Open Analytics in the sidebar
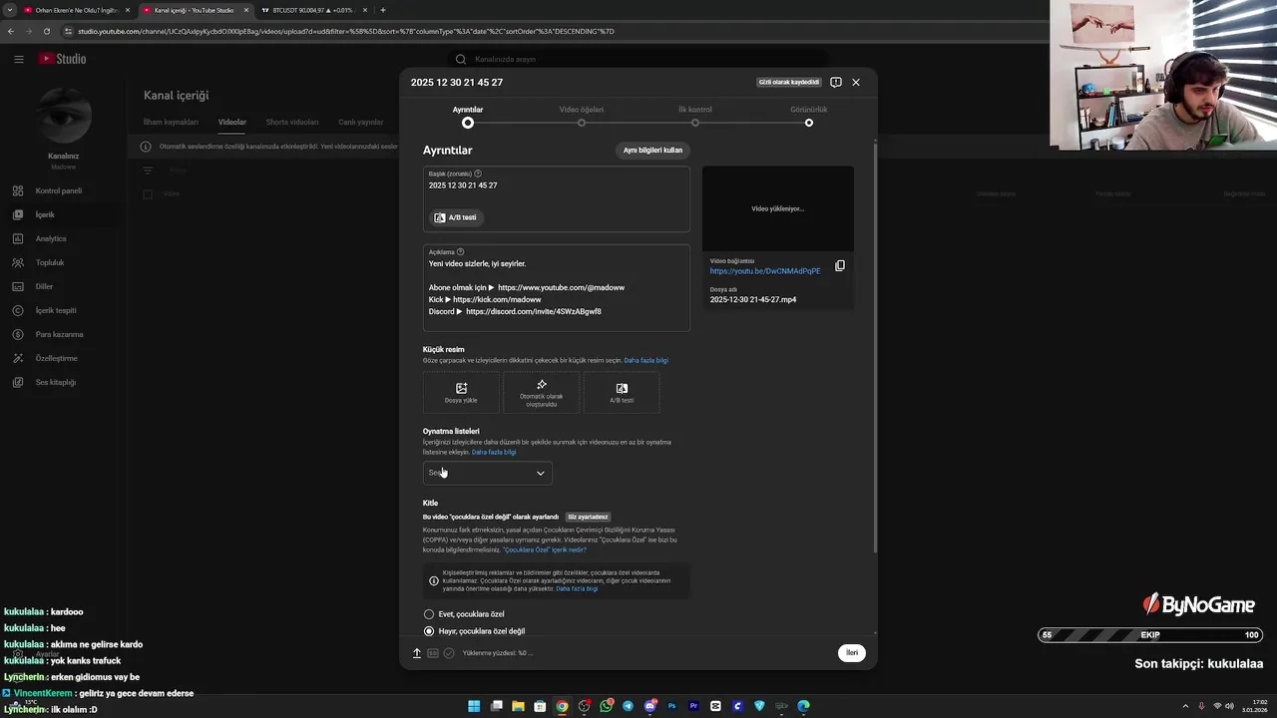This screenshot has height=718, width=1277. pyautogui.click(x=60, y=238)
